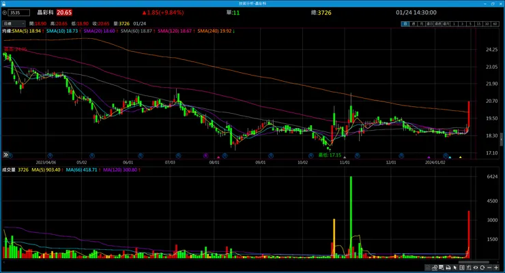Expand the double-arrow panel at chart left

tap(5, 155)
